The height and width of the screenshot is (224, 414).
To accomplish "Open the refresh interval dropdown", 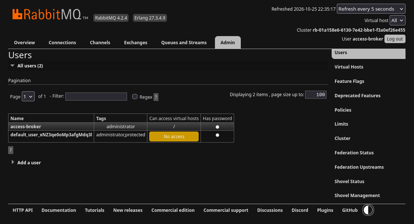I will pos(371,9).
